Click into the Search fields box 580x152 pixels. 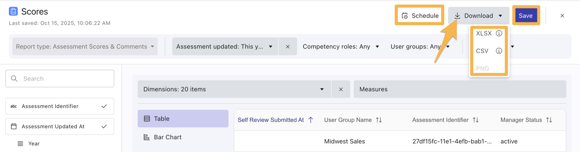pos(60,79)
